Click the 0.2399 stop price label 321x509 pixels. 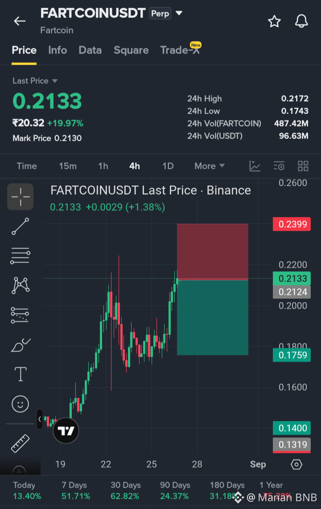pos(292,224)
